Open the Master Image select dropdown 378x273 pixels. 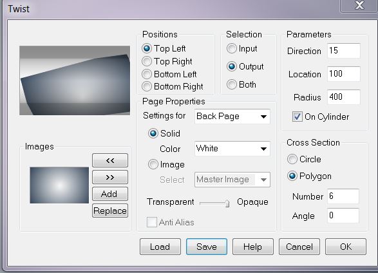point(232,180)
